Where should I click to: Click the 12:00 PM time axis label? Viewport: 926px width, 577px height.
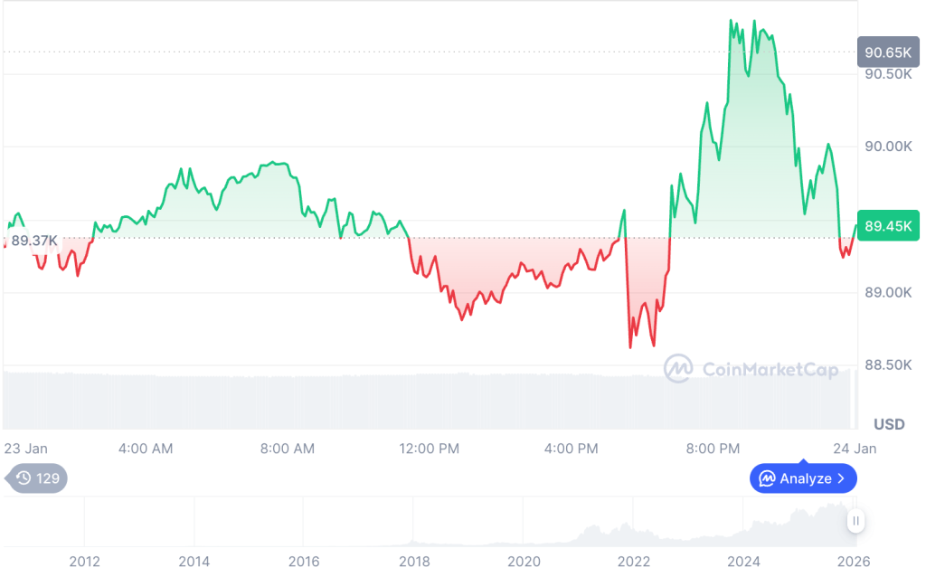pos(430,449)
